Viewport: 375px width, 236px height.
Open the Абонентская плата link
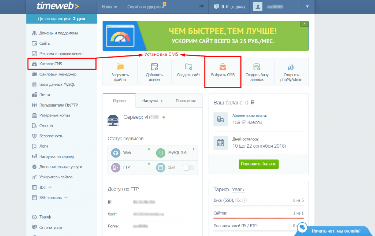point(249,116)
